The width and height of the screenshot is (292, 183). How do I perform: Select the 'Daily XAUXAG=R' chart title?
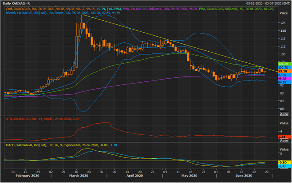click(x=16, y=4)
